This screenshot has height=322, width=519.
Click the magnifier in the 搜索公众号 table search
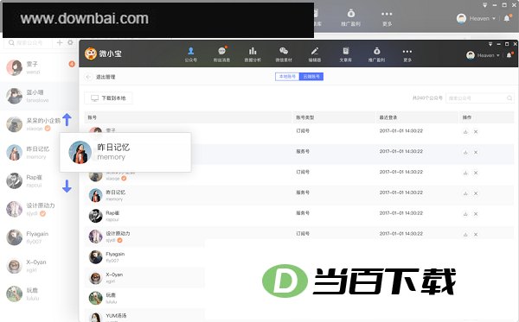(509, 98)
